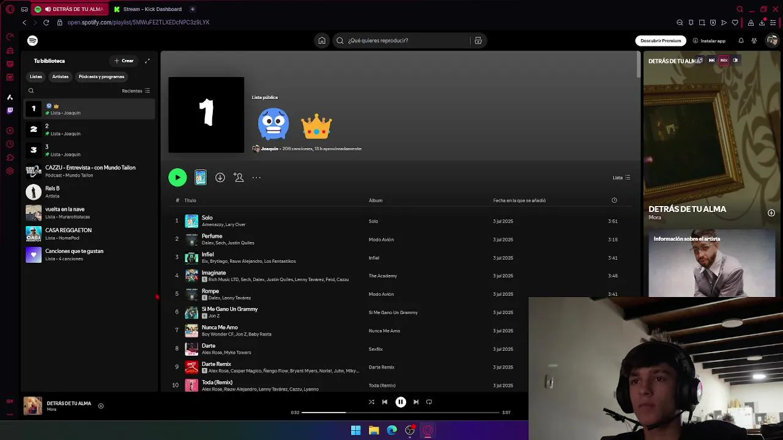Search within Tu biblioteca icon

(x=31, y=90)
